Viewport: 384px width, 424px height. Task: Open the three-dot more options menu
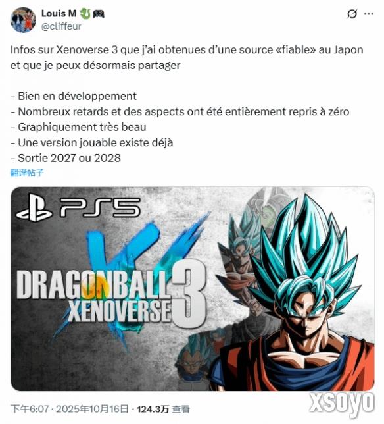click(x=369, y=14)
